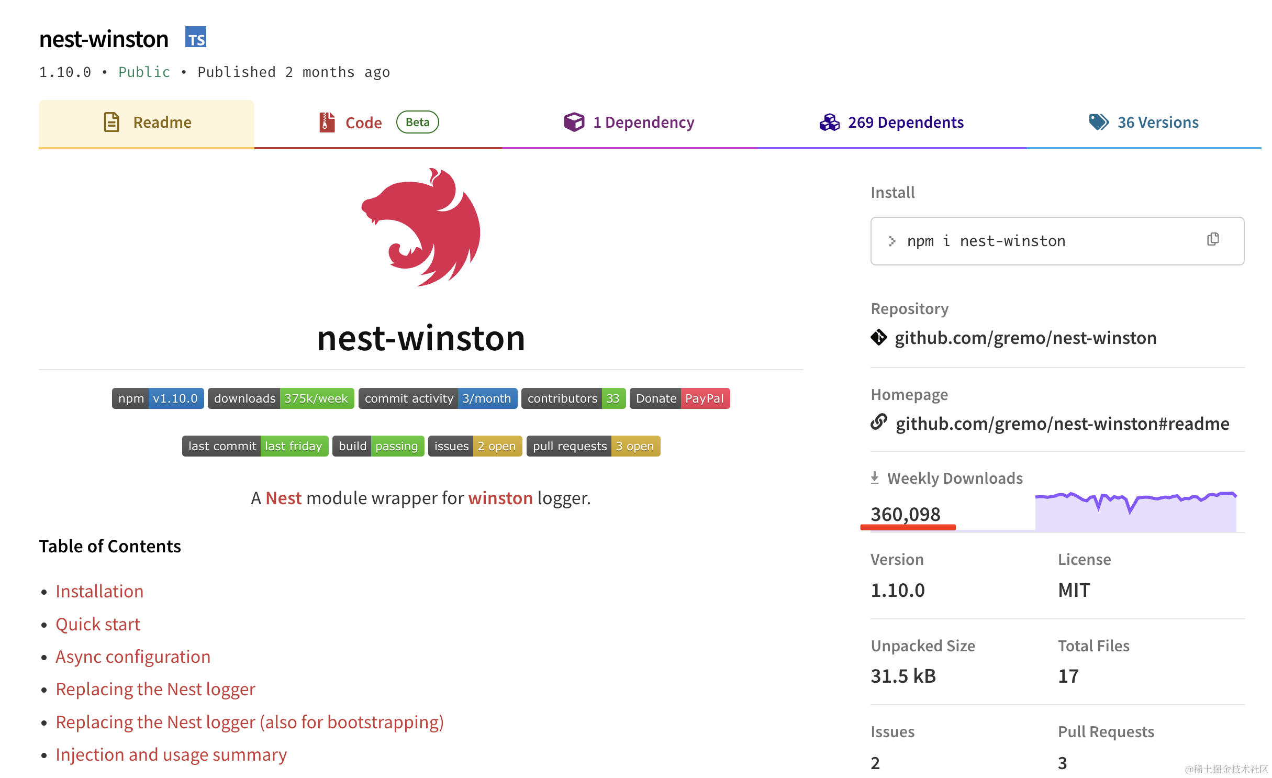
Task: Open the Readme tab
Action: pos(147,123)
